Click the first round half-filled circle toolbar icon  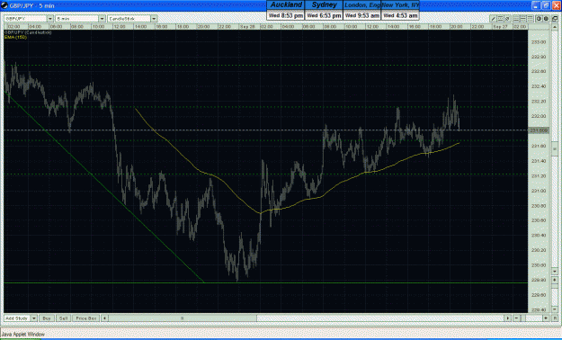tap(539, 19)
